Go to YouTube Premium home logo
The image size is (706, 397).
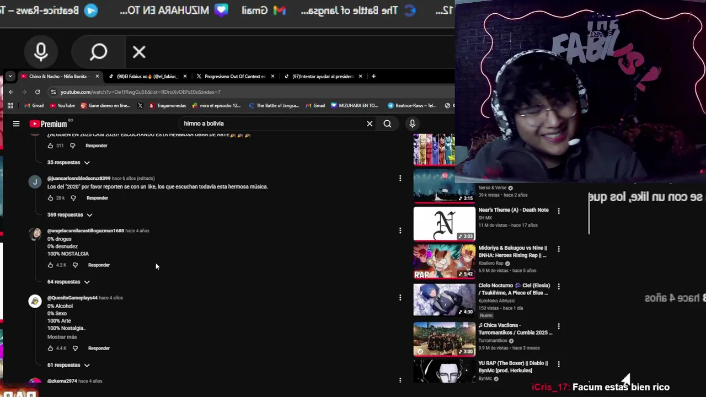(x=48, y=124)
